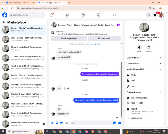
Task: React to Serhan's 'Yes' message
Action: click(65, 88)
